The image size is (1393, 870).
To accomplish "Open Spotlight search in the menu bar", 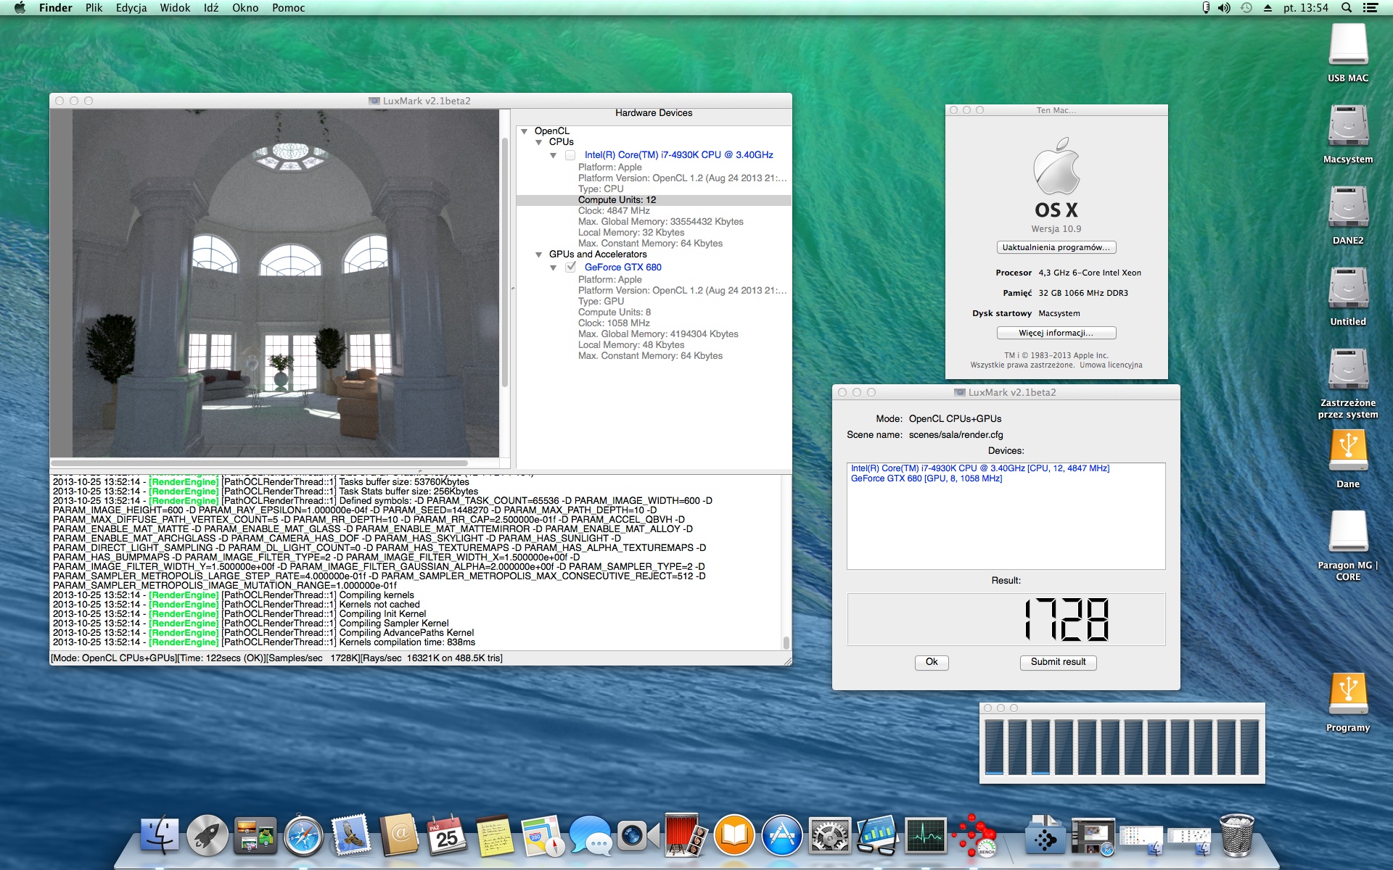I will tap(1347, 8).
